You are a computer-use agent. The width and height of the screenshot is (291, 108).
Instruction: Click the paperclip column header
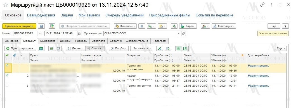point(15,55)
